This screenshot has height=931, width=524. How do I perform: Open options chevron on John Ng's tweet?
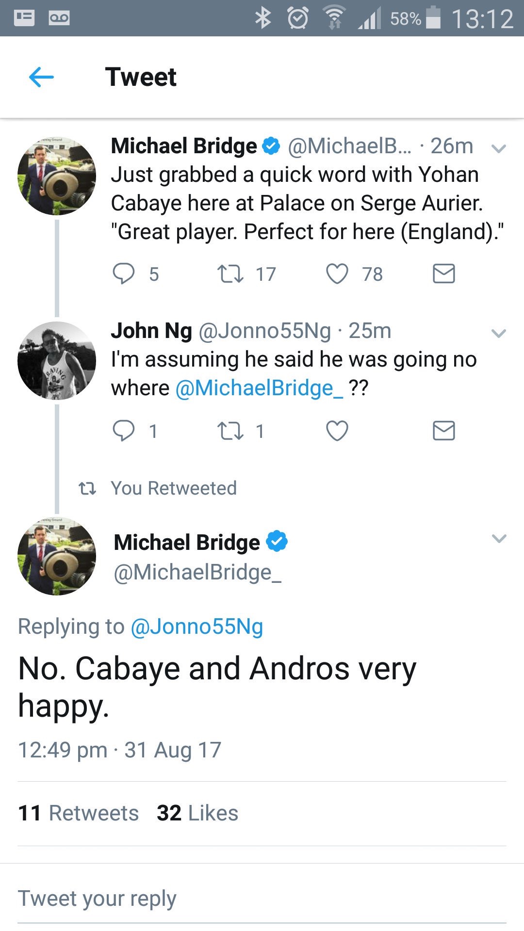coord(499,333)
